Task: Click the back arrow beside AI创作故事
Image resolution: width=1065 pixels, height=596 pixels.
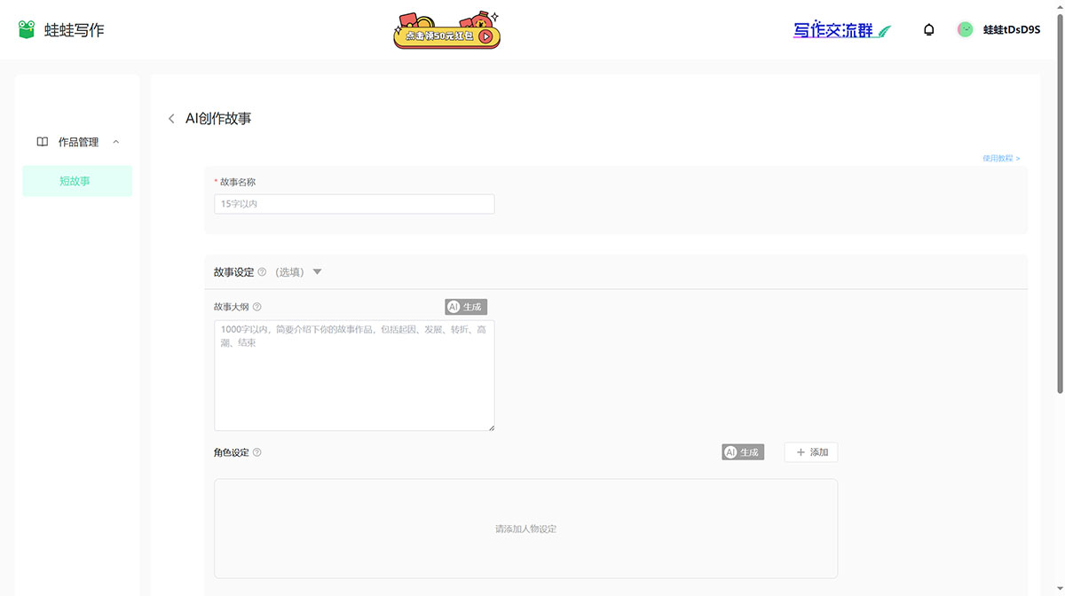Action: click(x=171, y=119)
